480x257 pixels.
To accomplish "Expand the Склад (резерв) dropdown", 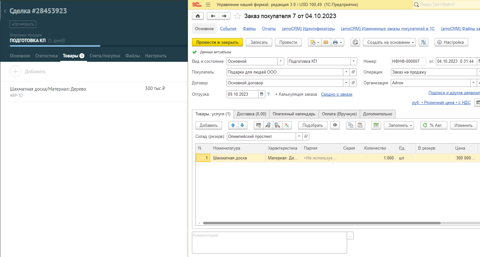I will point(299,136).
